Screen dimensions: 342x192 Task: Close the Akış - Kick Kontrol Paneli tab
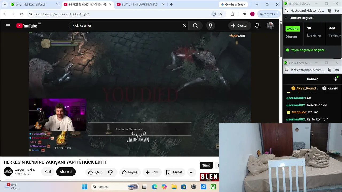57,5
